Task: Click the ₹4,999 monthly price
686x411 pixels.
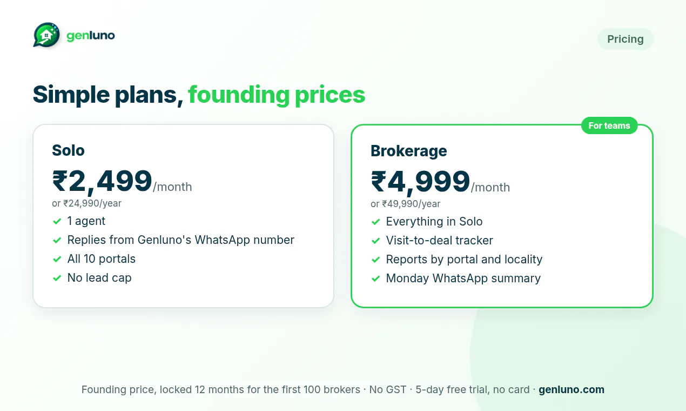Action: (x=421, y=182)
